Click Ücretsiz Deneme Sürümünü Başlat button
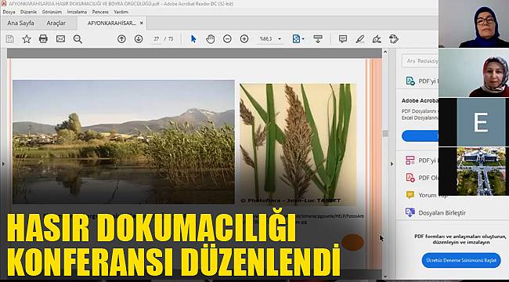This screenshot has width=509, height=282. [461, 260]
